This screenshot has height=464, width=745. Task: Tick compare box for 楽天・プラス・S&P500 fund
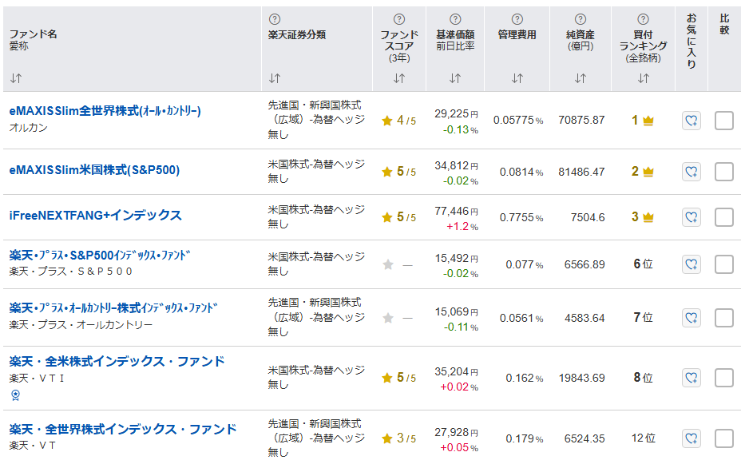point(724,264)
